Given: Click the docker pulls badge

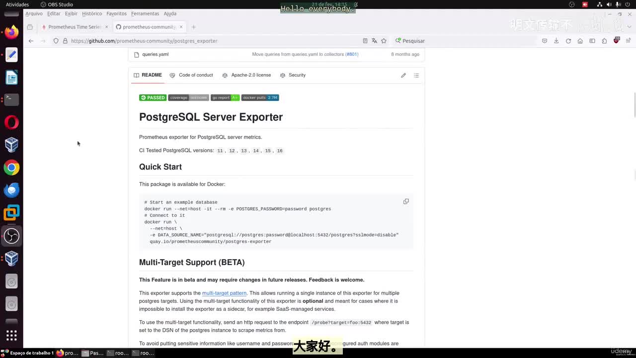Looking at the screenshot, I should click(260, 97).
